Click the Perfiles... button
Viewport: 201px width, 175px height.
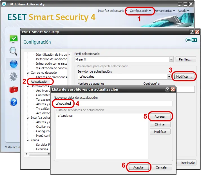[x=186, y=59]
